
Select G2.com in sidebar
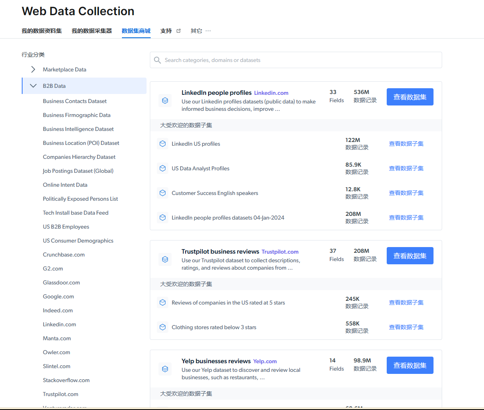point(53,269)
